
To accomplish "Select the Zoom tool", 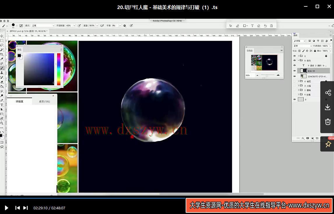I will tap(2, 123).
